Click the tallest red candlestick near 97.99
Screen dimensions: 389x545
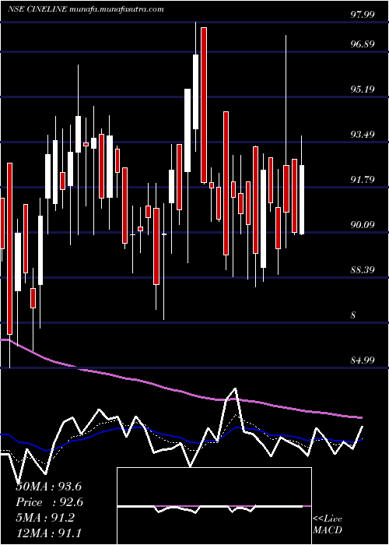pyautogui.click(x=204, y=104)
